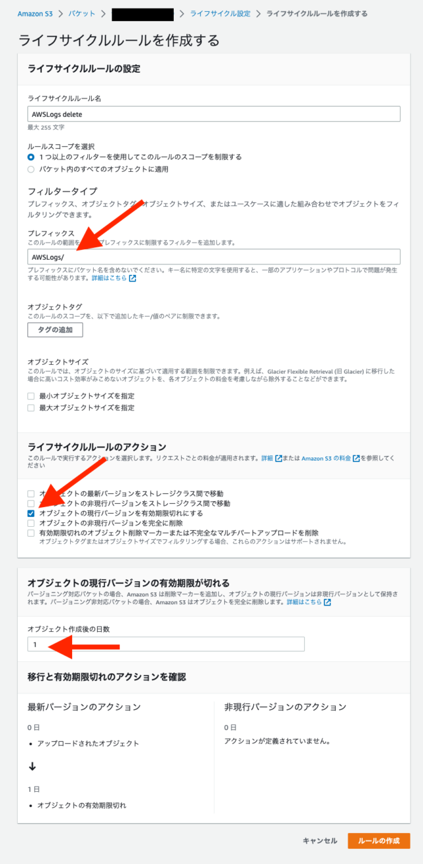Enable 最大オブジェクトサイズを指定 checkbox
Viewport: 423px width, 864px height.
click(31, 408)
